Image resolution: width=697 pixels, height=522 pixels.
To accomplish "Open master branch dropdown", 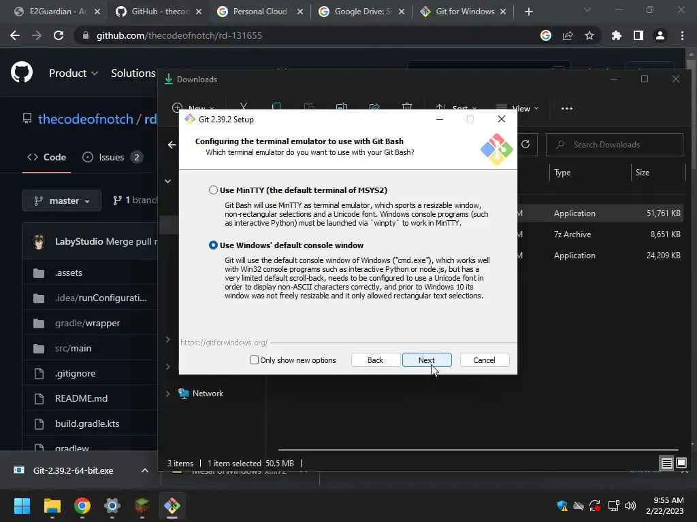I will 62,201.
